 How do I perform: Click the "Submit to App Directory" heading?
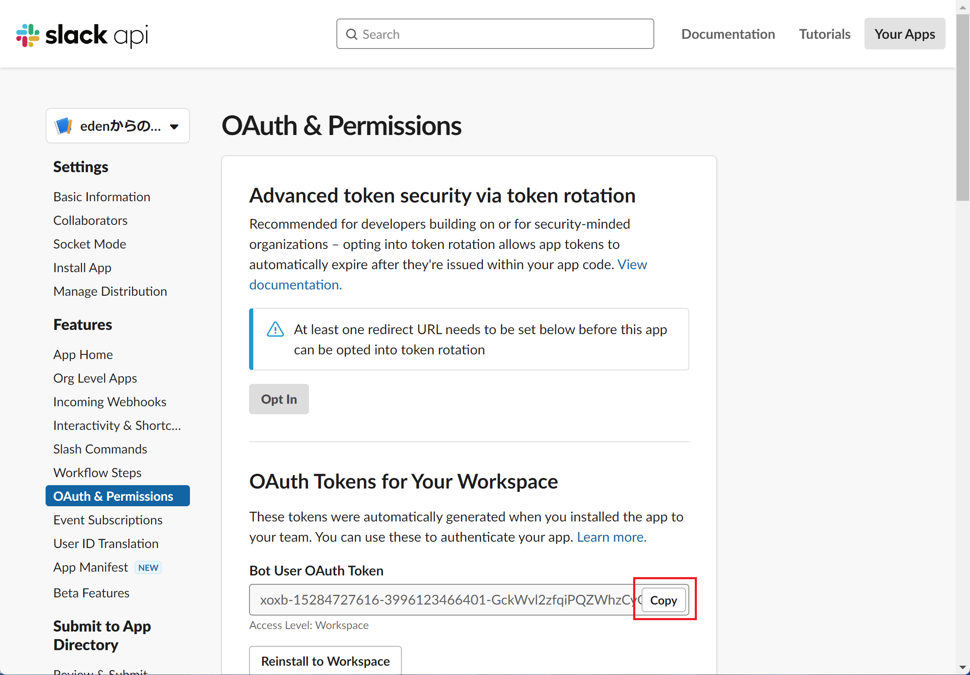coord(102,636)
